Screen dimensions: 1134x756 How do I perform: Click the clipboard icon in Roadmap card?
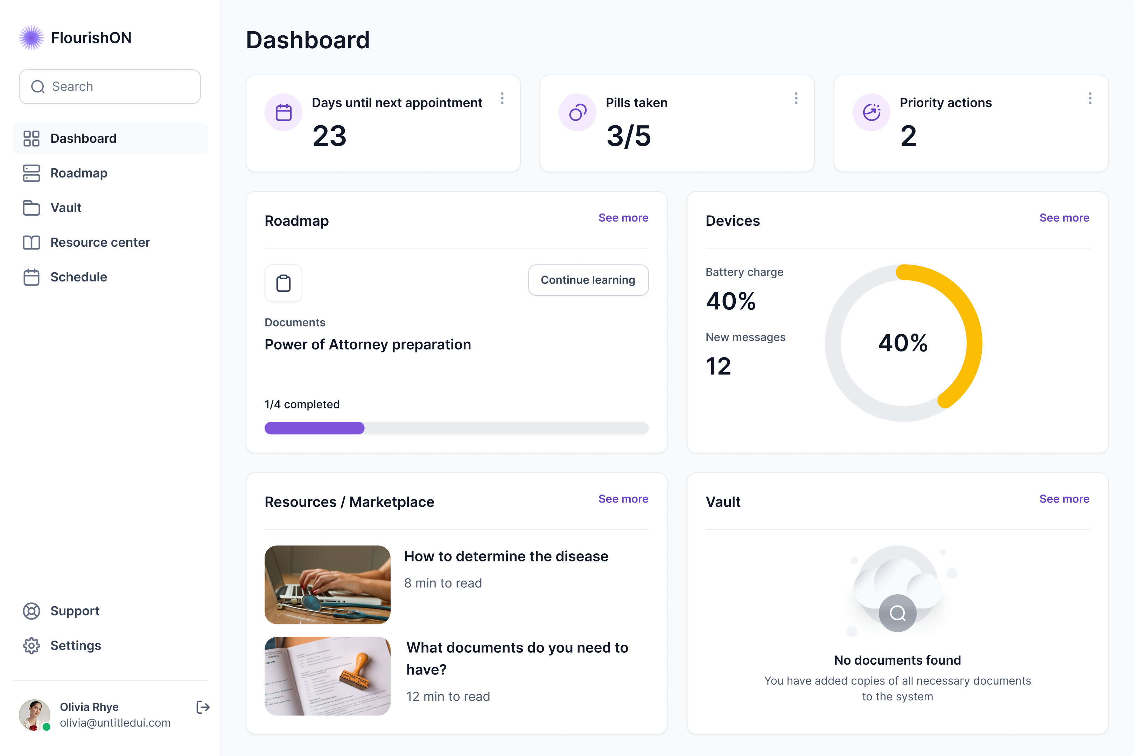pyautogui.click(x=283, y=283)
